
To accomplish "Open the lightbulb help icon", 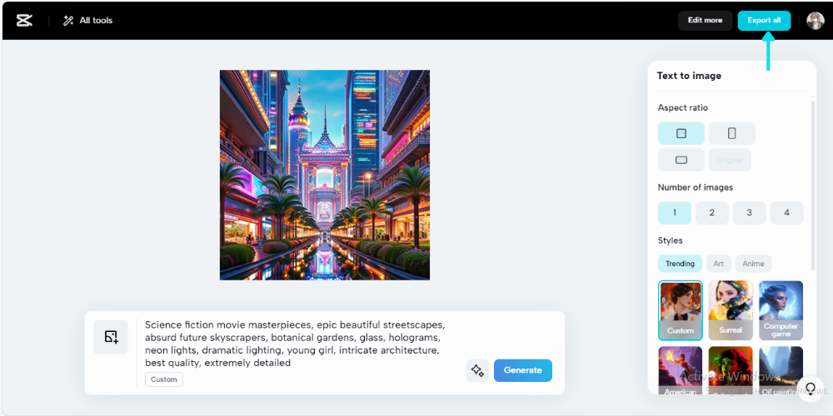I will point(811,389).
